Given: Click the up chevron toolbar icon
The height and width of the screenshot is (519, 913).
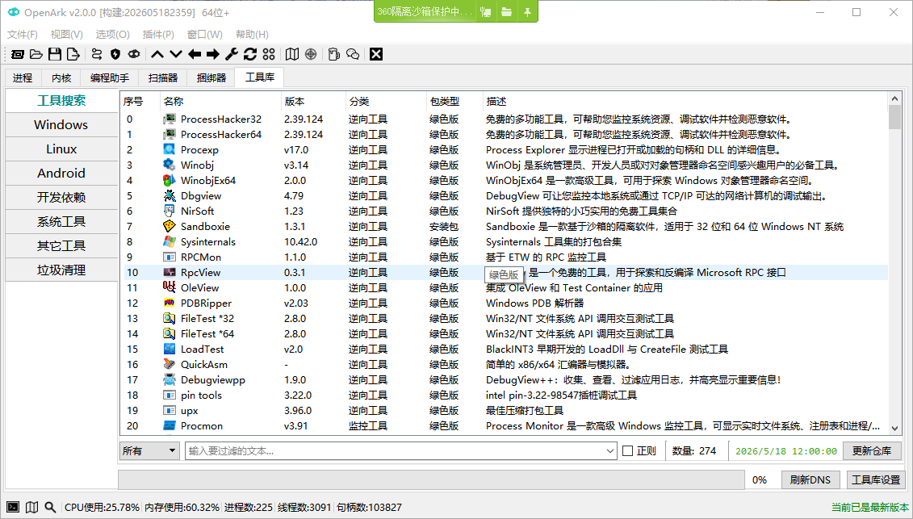Looking at the screenshot, I should coord(157,54).
